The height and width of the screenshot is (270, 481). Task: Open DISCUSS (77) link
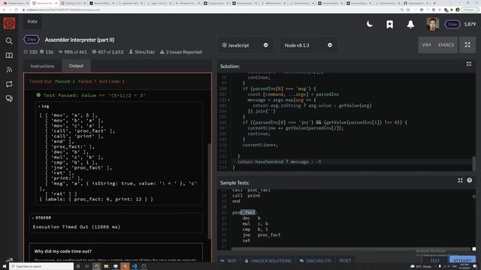(316, 261)
